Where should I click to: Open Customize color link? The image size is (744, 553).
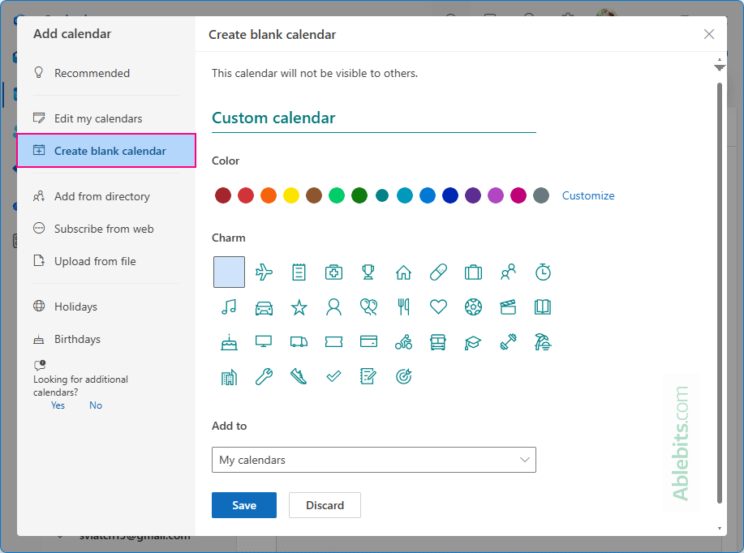(588, 195)
